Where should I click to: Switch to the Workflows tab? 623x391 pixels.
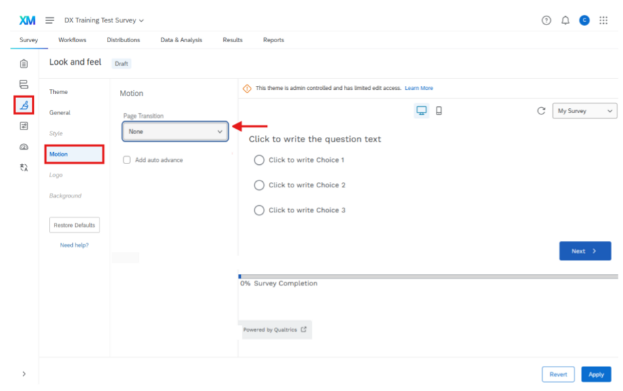(72, 40)
